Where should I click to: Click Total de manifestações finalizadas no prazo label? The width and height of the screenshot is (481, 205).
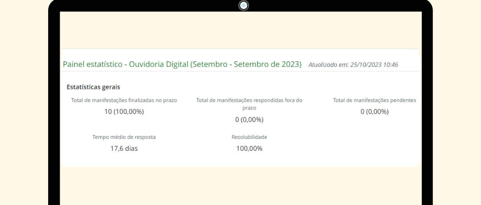[124, 100]
